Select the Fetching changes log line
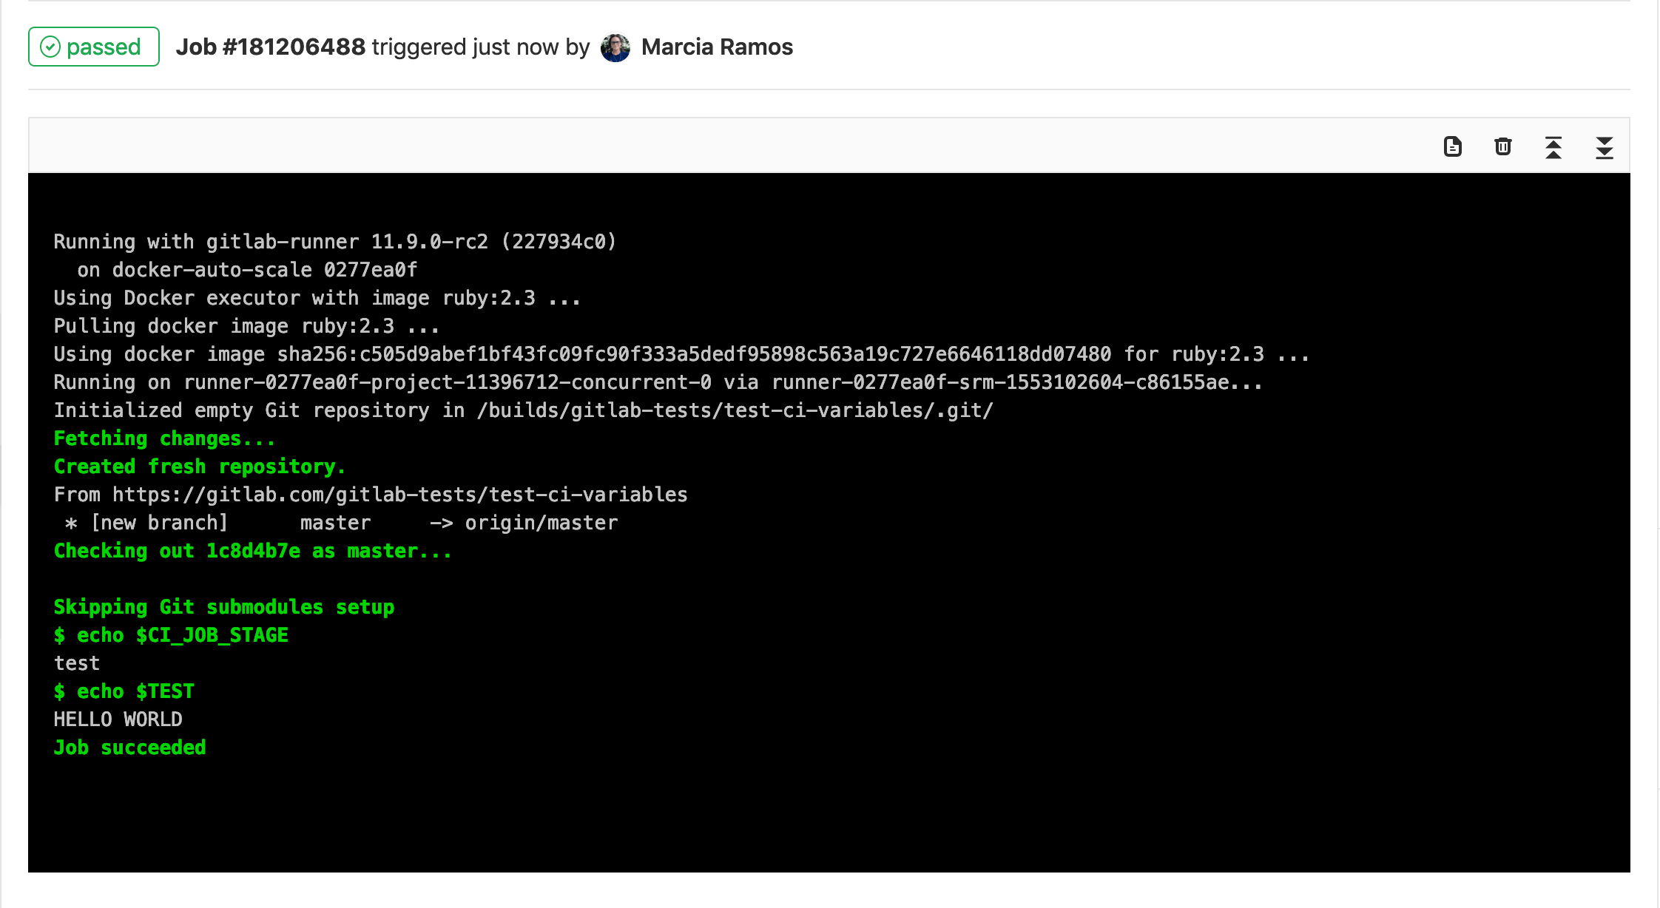 (x=163, y=438)
